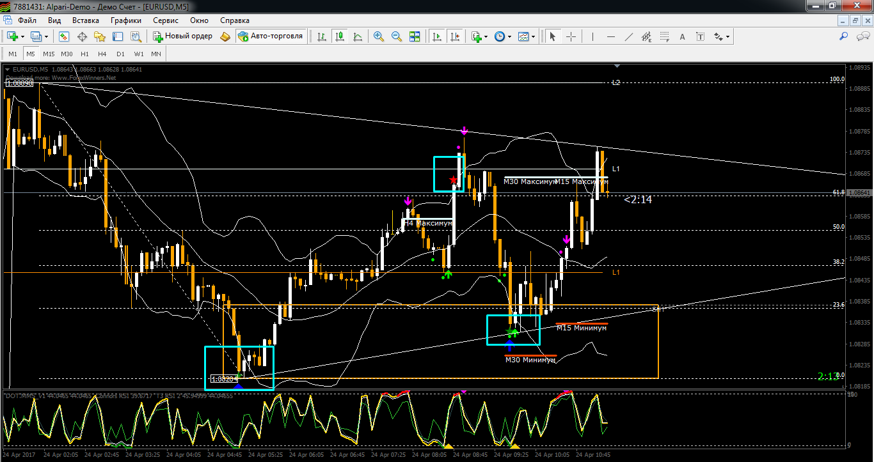Viewport: 874px width, 462px height.
Task: Draw a vertical line on chart
Action: pos(592,36)
